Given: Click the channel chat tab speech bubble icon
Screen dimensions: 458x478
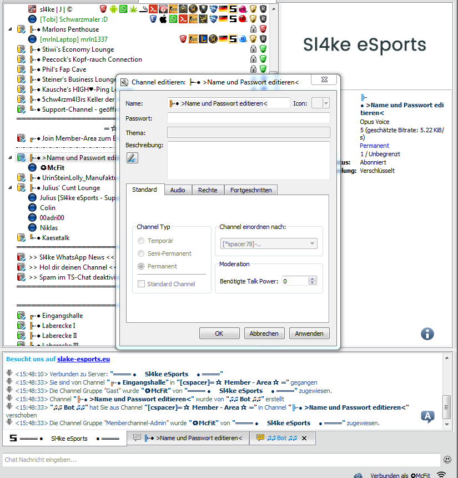Looking at the screenshot, I should (x=137, y=438).
